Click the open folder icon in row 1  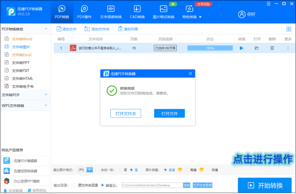257,48
